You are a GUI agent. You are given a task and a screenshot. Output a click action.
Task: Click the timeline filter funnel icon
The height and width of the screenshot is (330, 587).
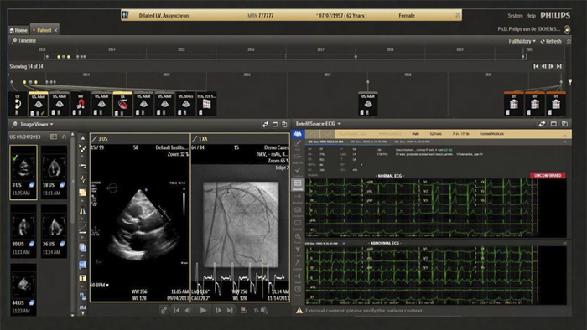569,81
